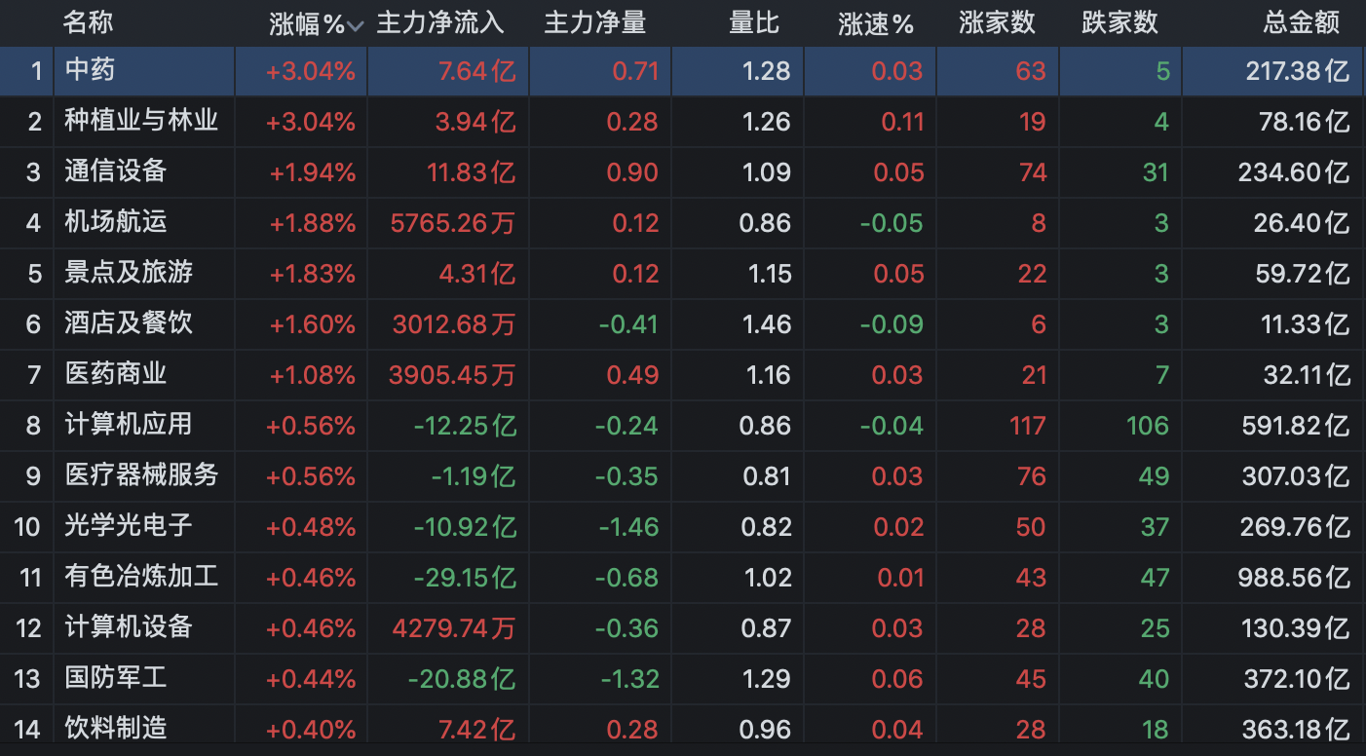Click the 景点及旅游 sector name
The image size is (1366, 756).
coord(129,273)
